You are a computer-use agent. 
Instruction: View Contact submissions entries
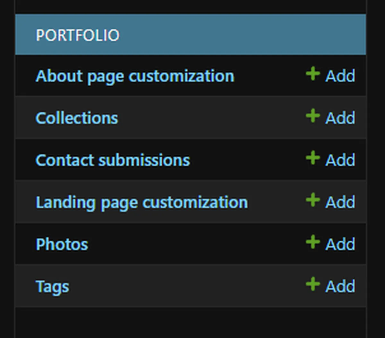coord(113,160)
